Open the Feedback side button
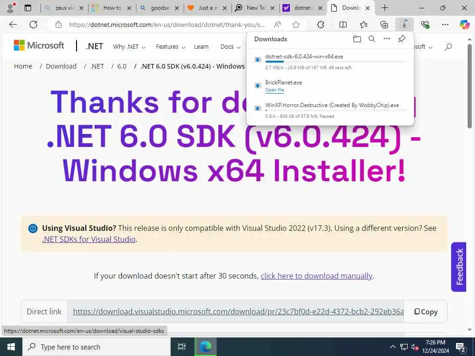475x356 pixels. [459, 267]
